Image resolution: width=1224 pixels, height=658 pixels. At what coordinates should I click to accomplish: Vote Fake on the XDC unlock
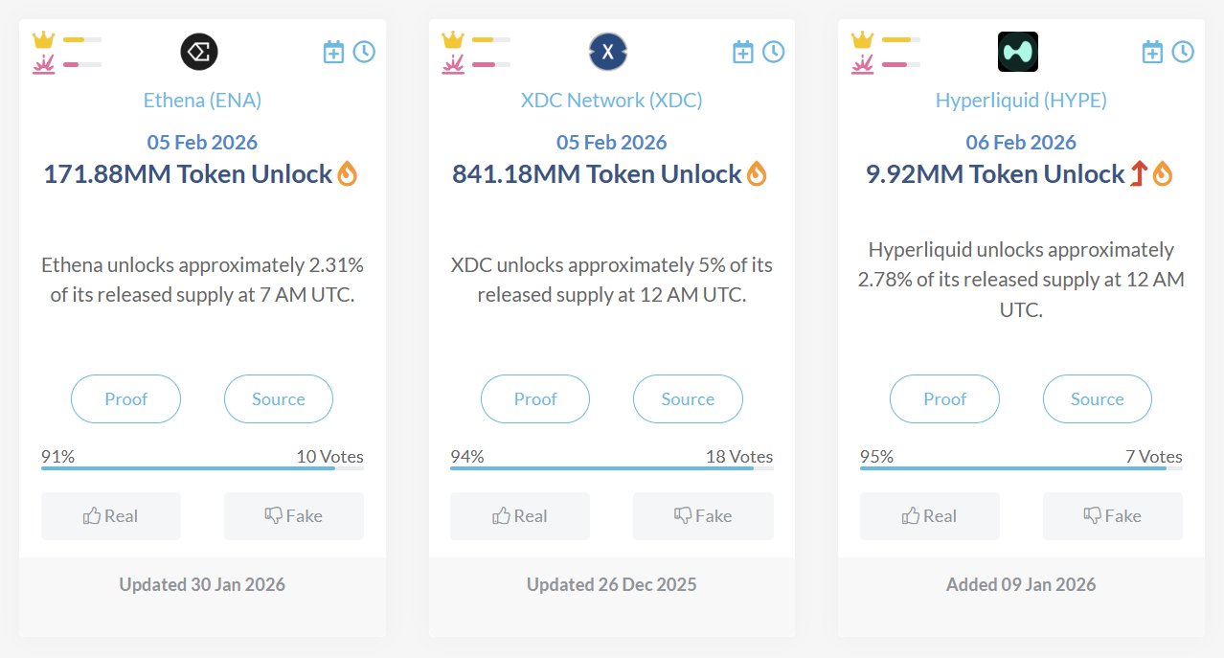(x=703, y=516)
